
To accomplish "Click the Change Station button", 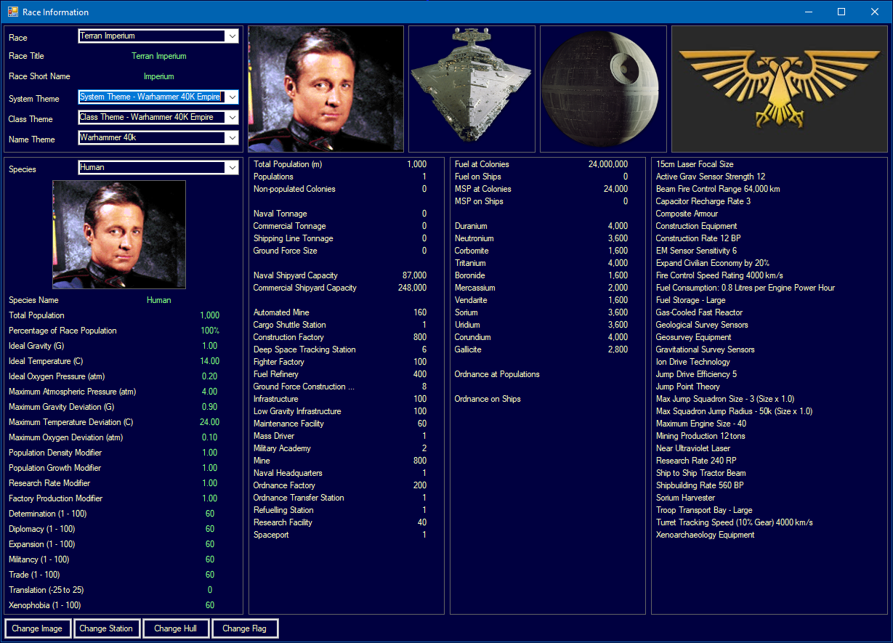I will 106,628.
